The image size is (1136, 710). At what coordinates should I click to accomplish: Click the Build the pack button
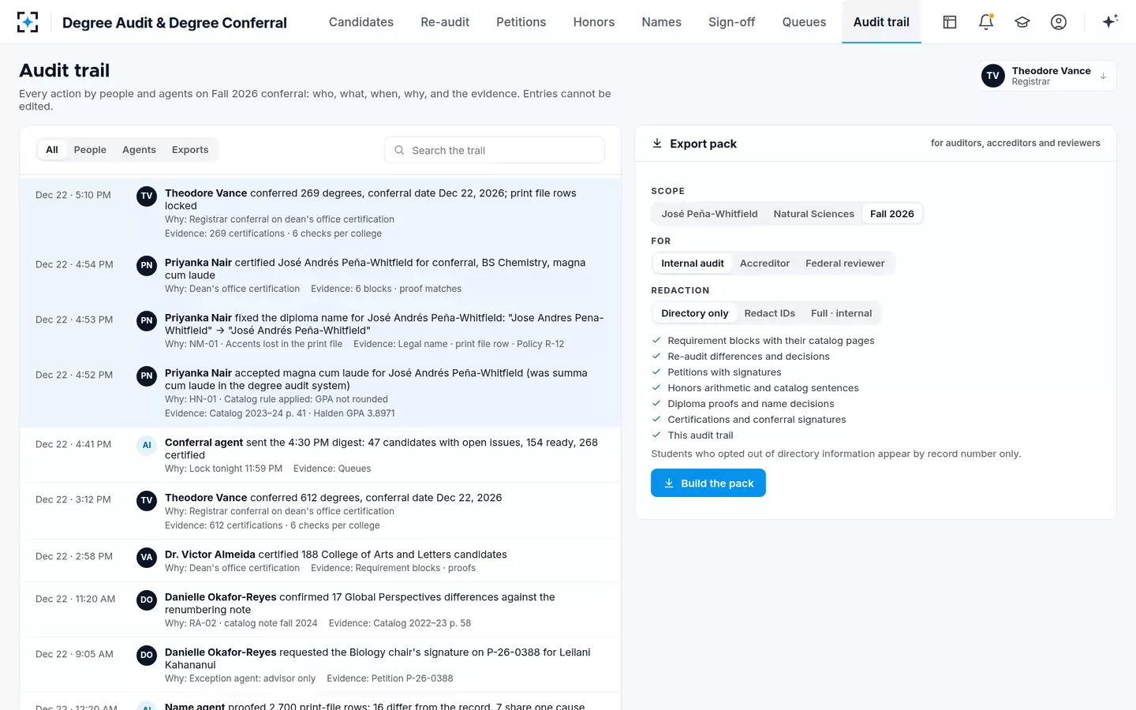point(708,483)
